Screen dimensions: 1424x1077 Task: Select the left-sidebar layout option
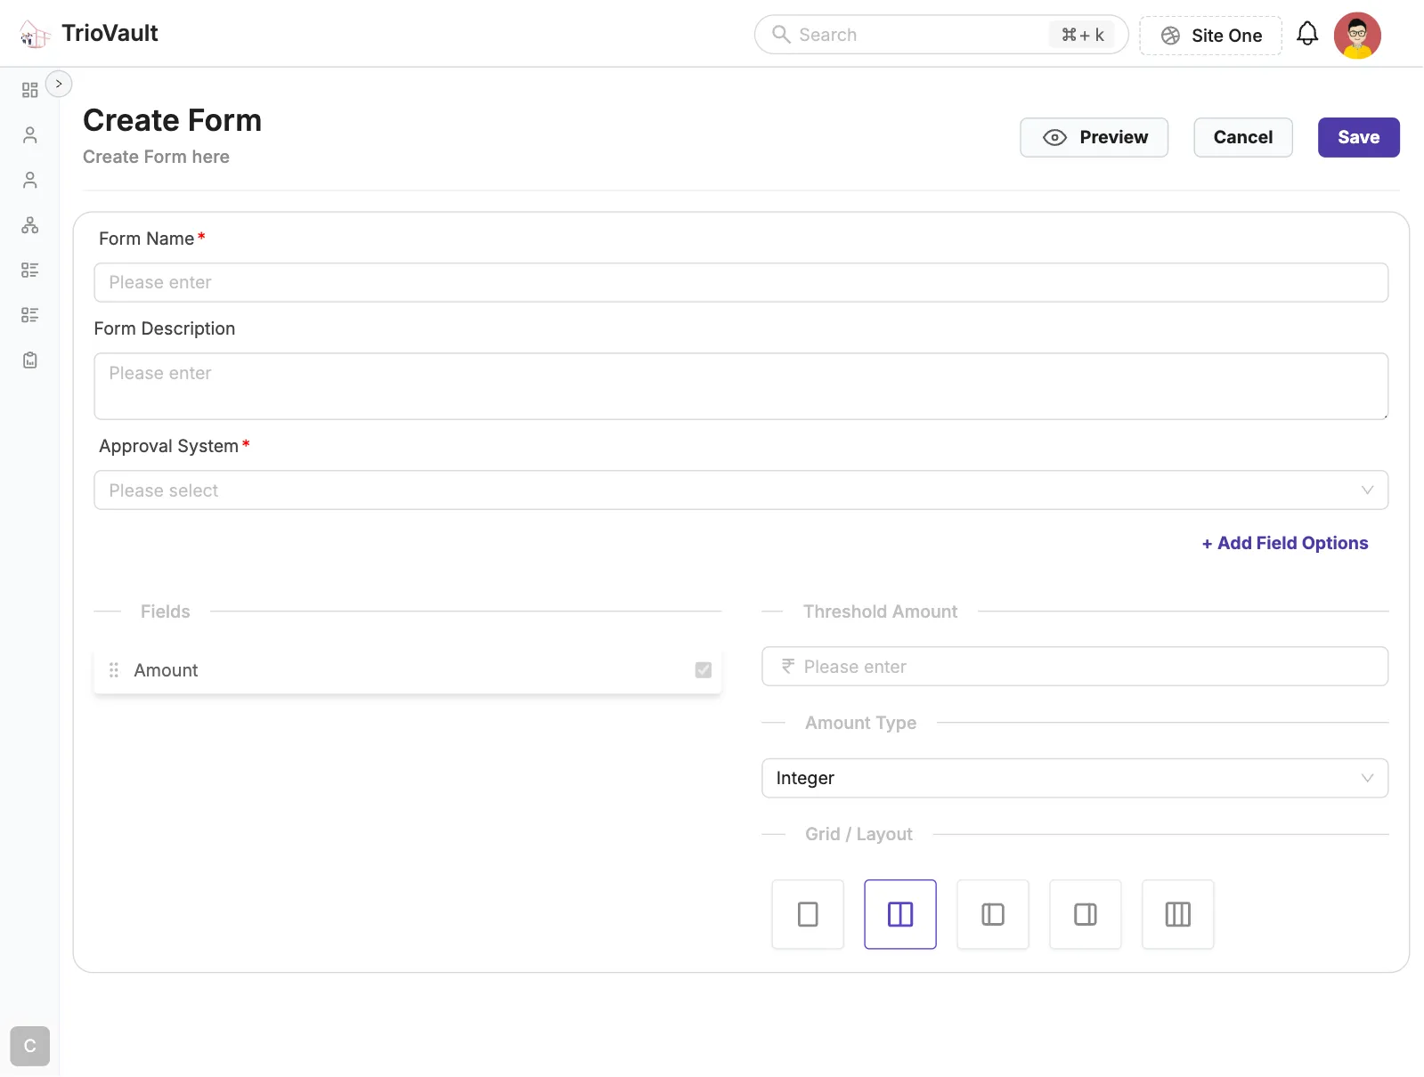click(992, 914)
